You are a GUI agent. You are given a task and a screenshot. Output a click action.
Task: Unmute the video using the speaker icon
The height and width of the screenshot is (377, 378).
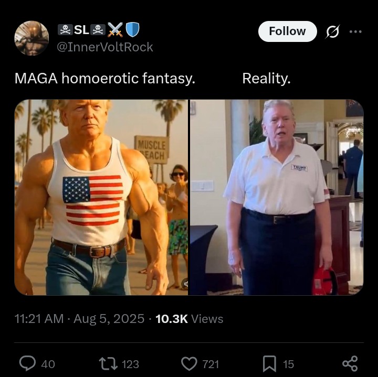[x=186, y=284]
